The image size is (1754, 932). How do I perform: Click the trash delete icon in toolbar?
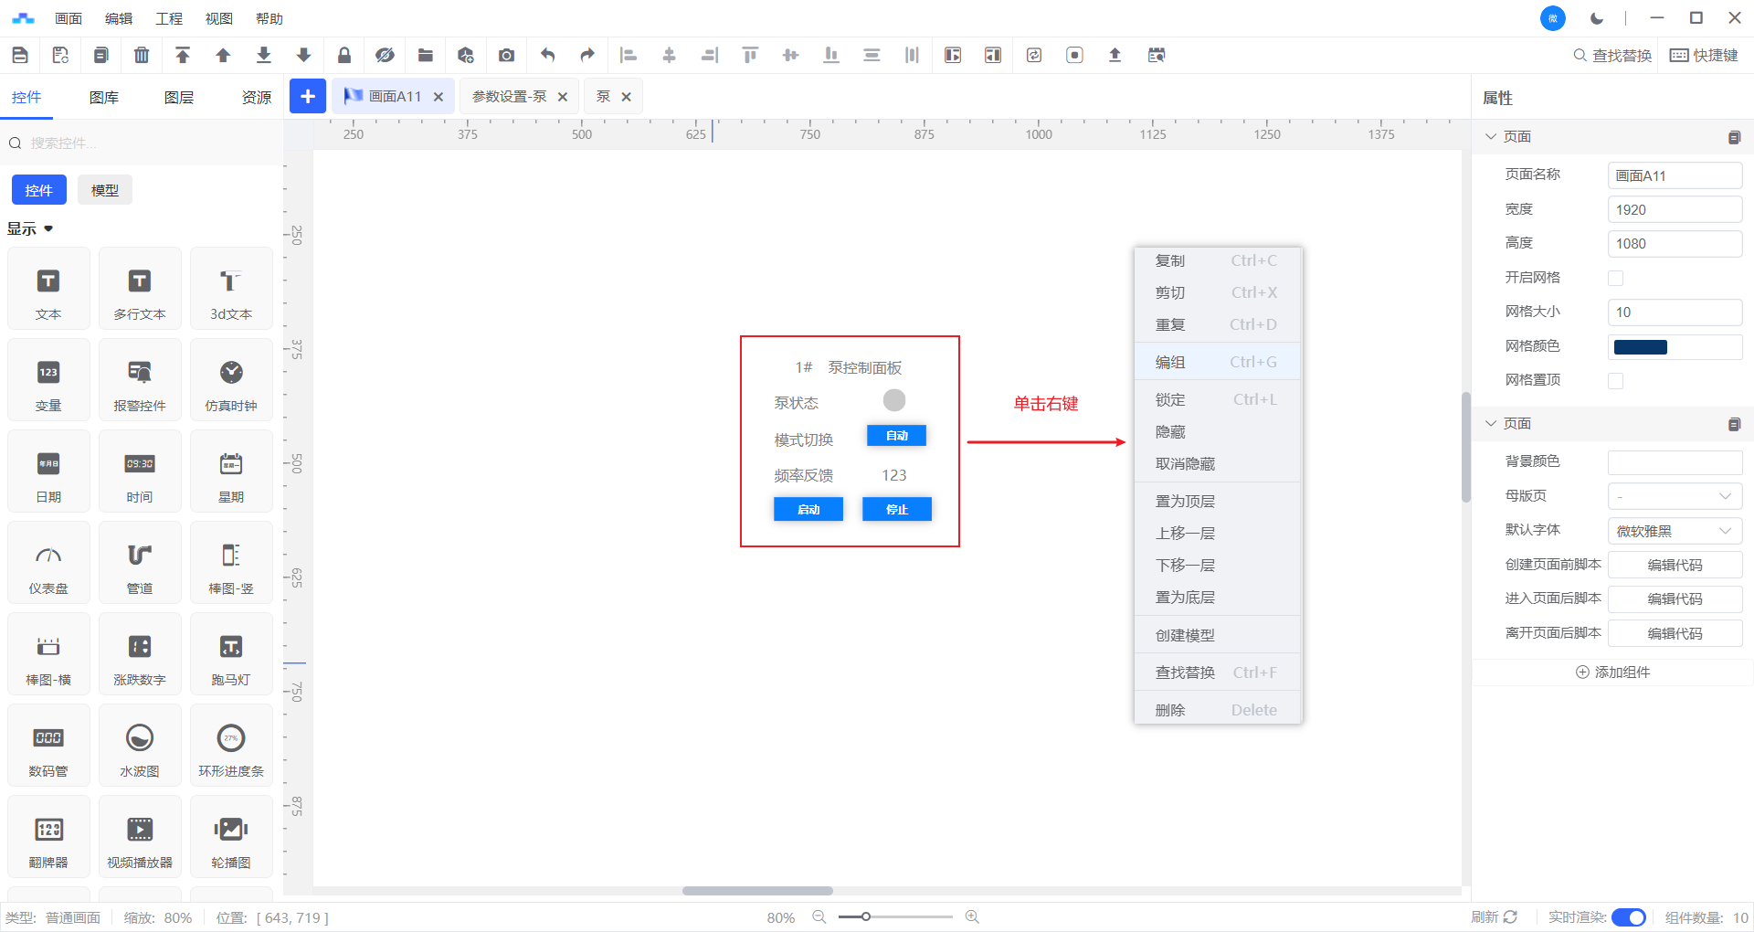(x=142, y=55)
